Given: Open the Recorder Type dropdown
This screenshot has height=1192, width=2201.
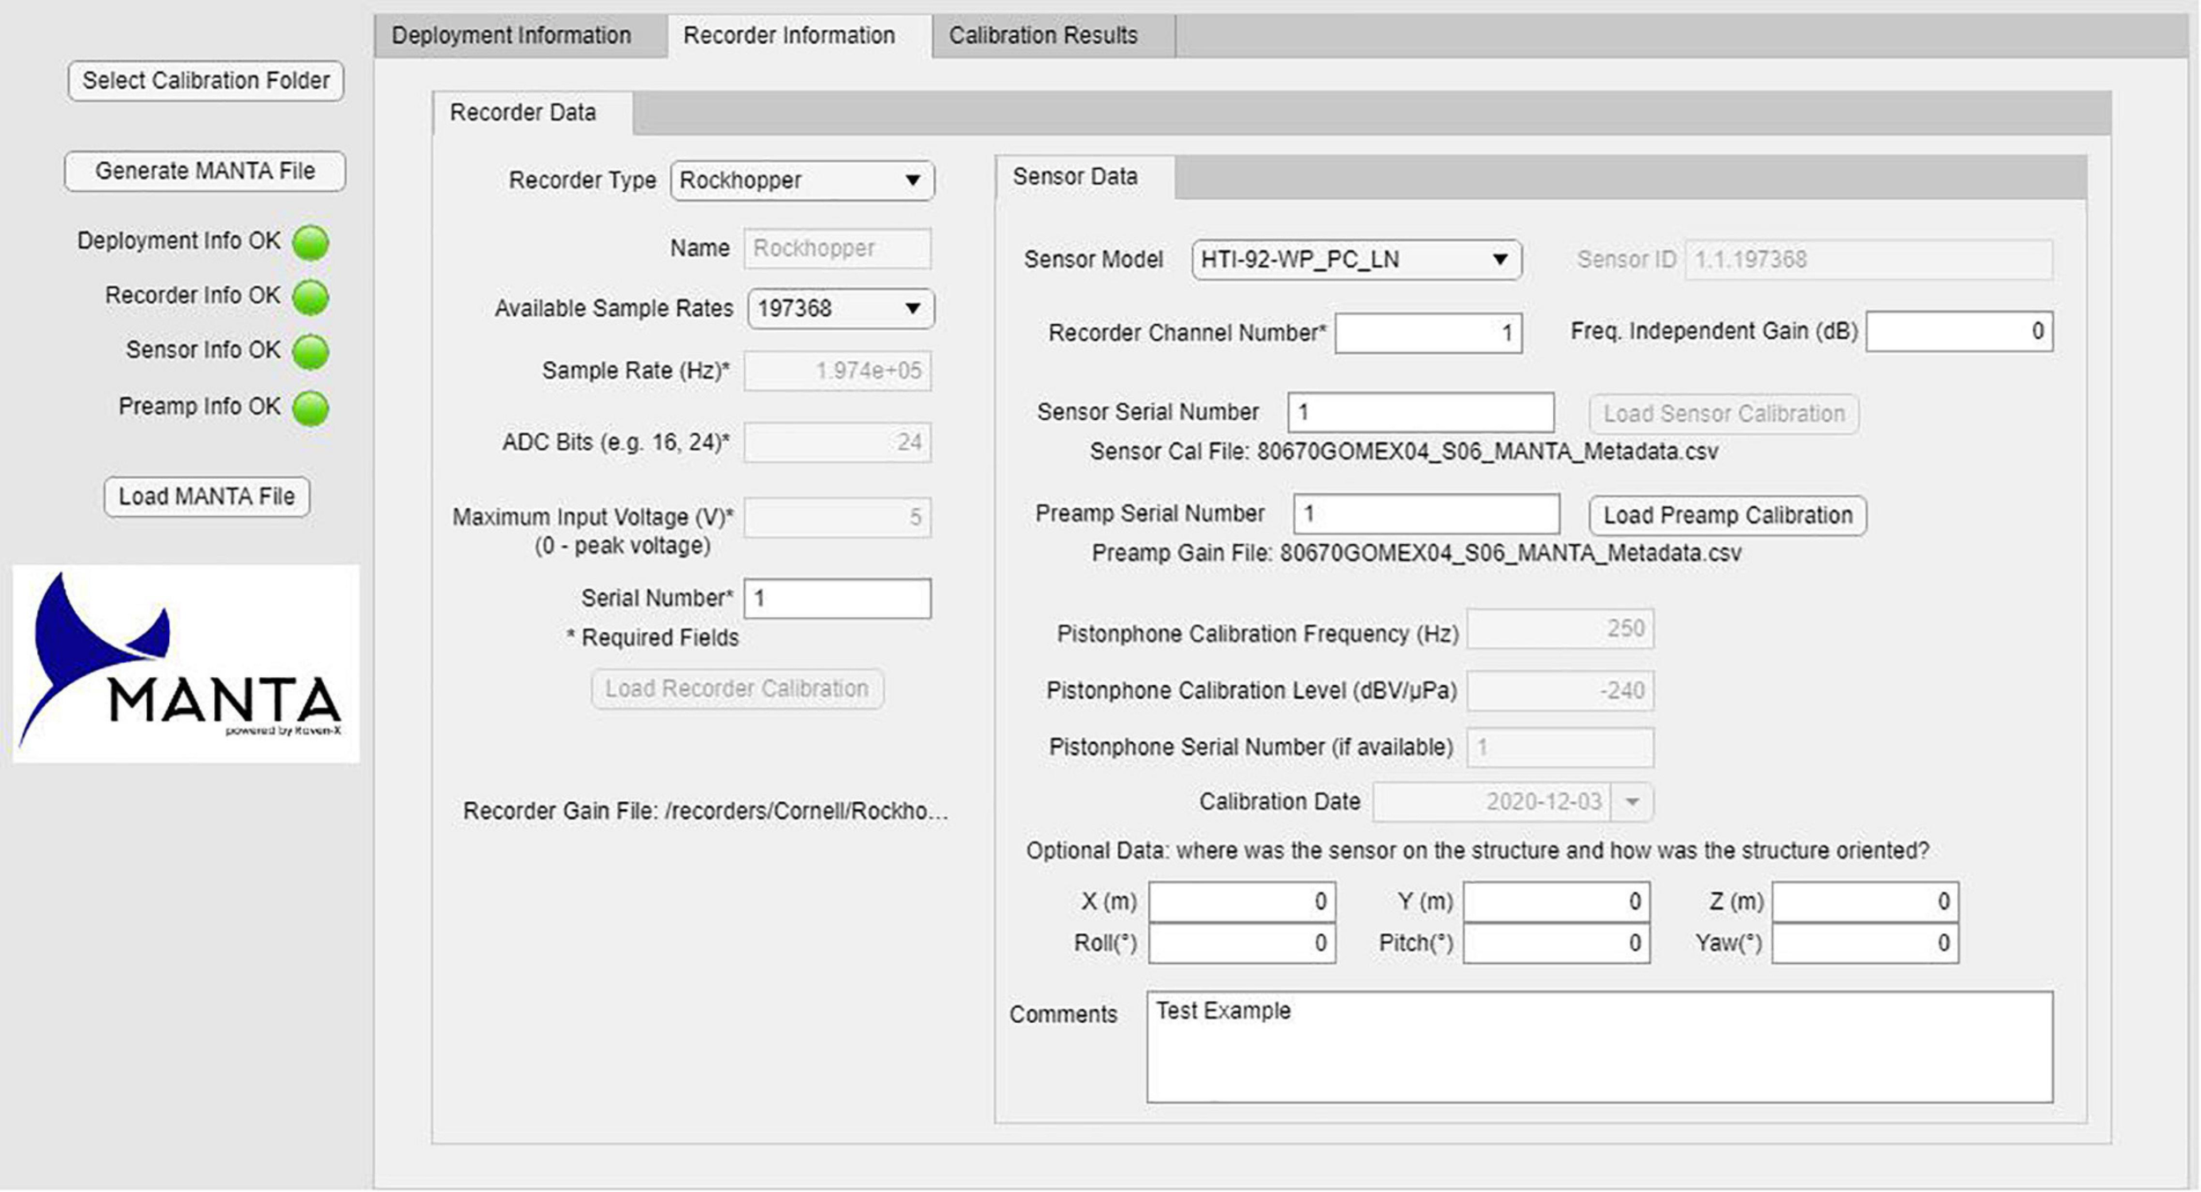Looking at the screenshot, I should click(802, 180).
